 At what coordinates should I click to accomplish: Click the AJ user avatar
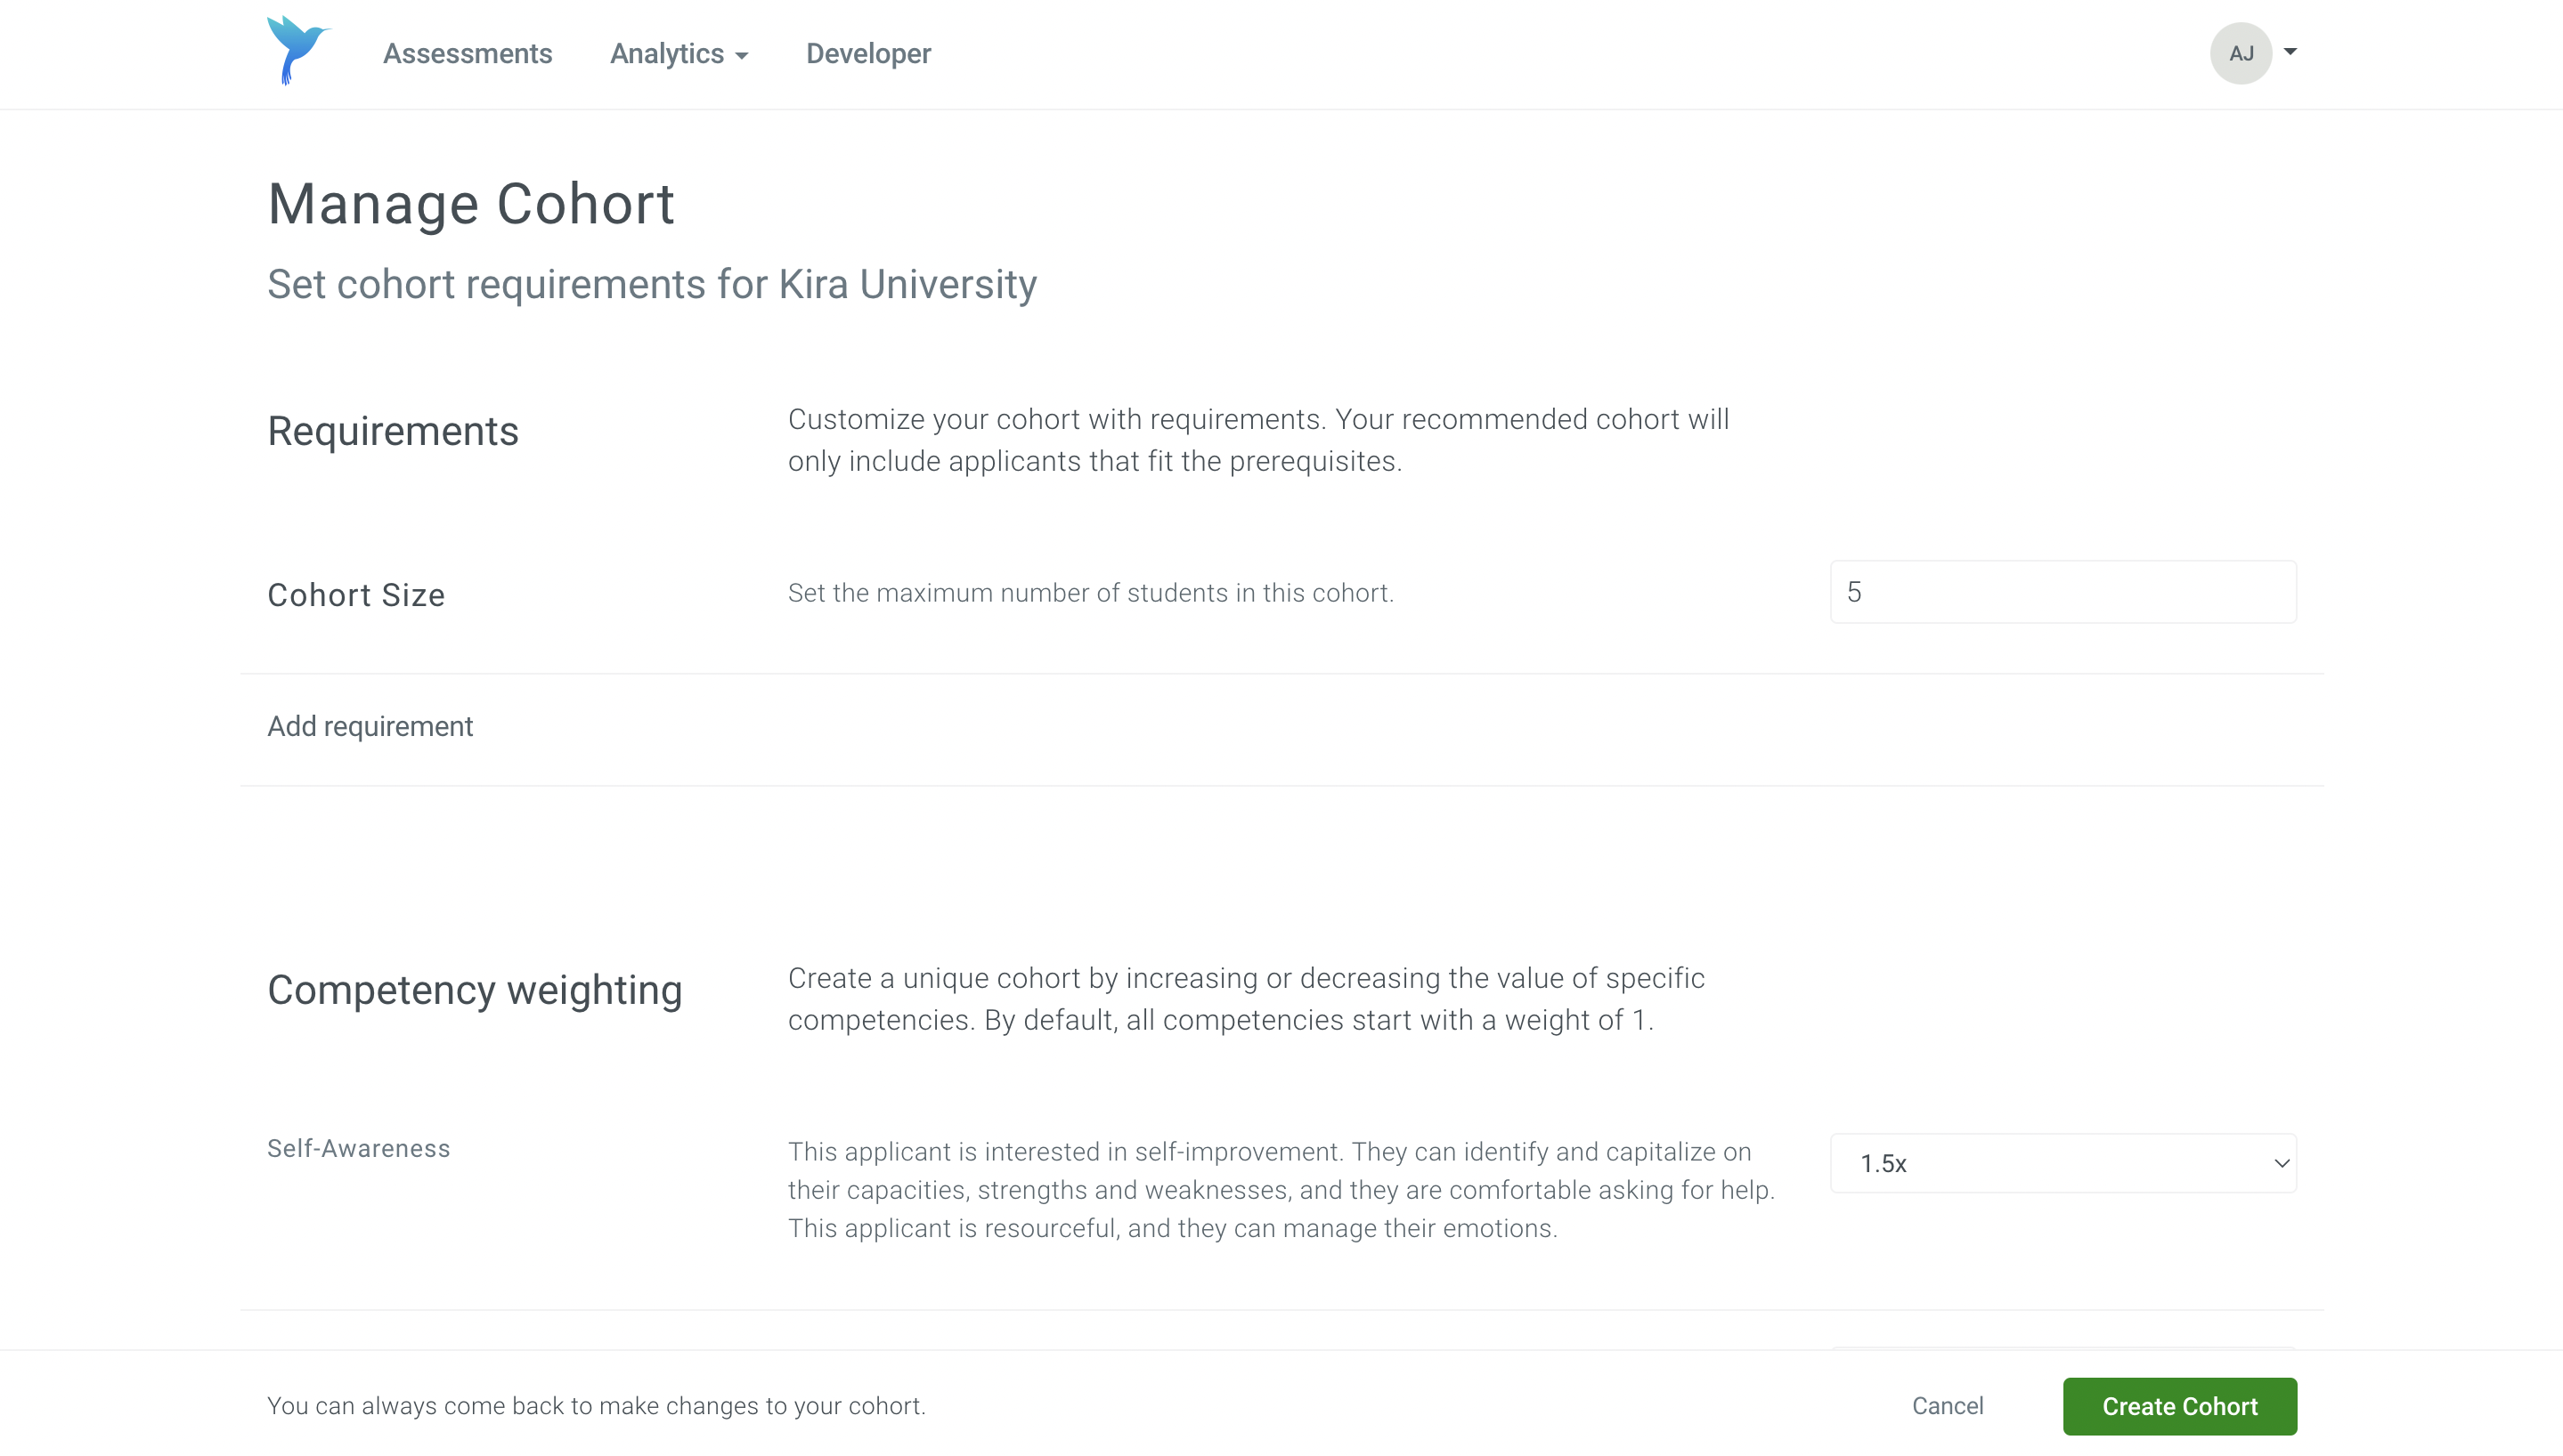pyautogui.click(x=2240, y=53)
